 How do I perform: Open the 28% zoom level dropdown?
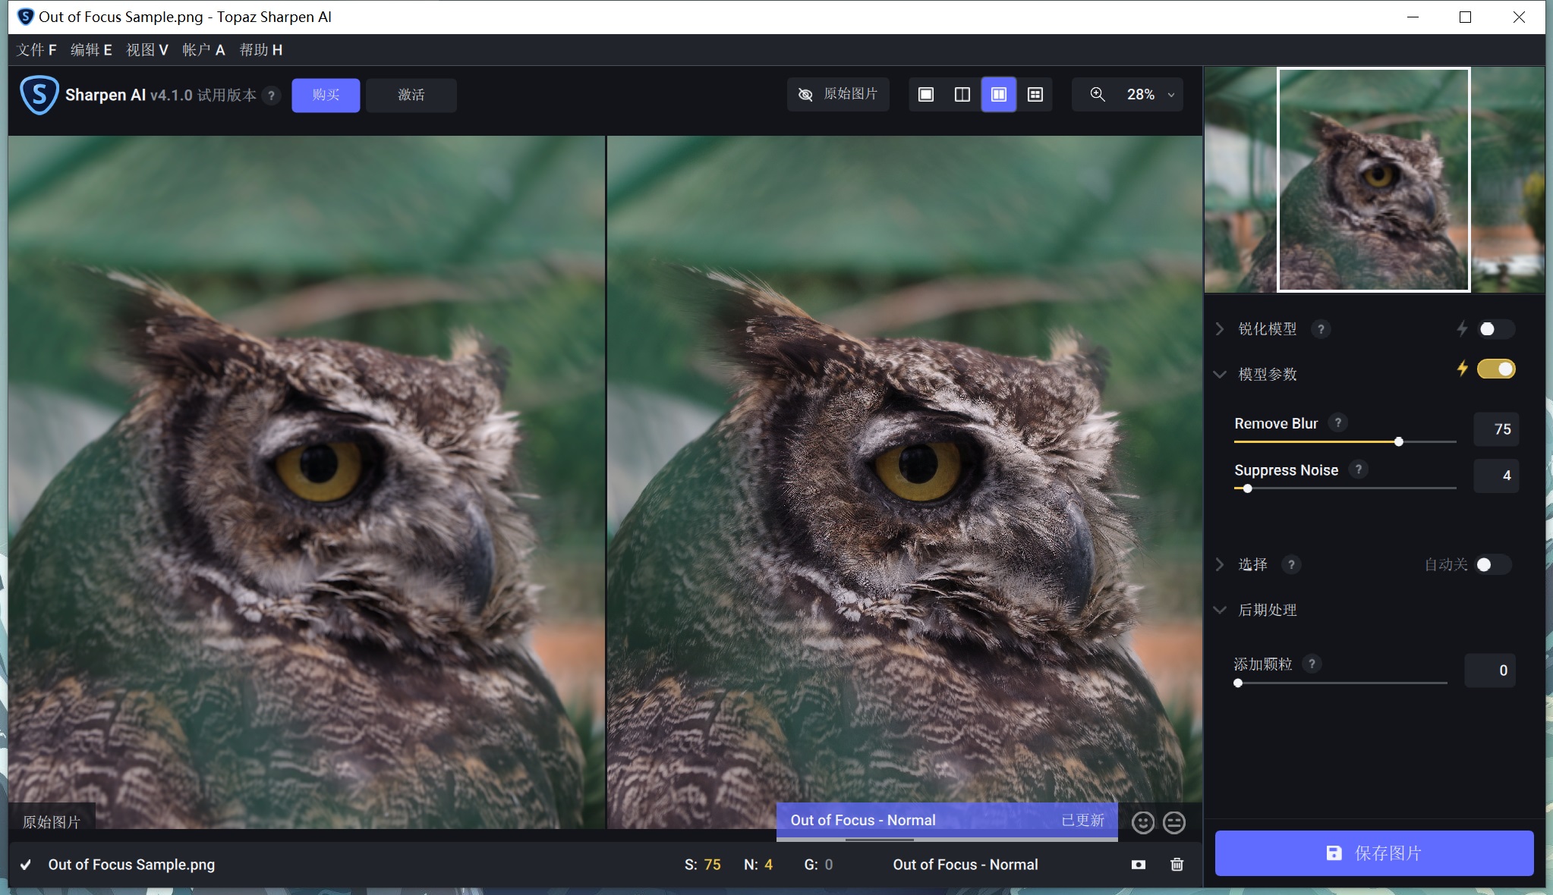(1170, 95)
